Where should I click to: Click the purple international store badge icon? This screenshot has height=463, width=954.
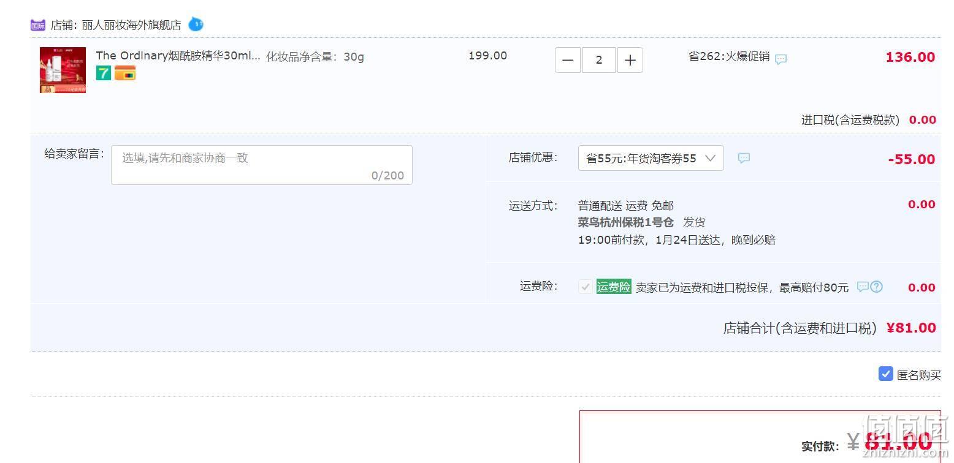tap(37, 25)
